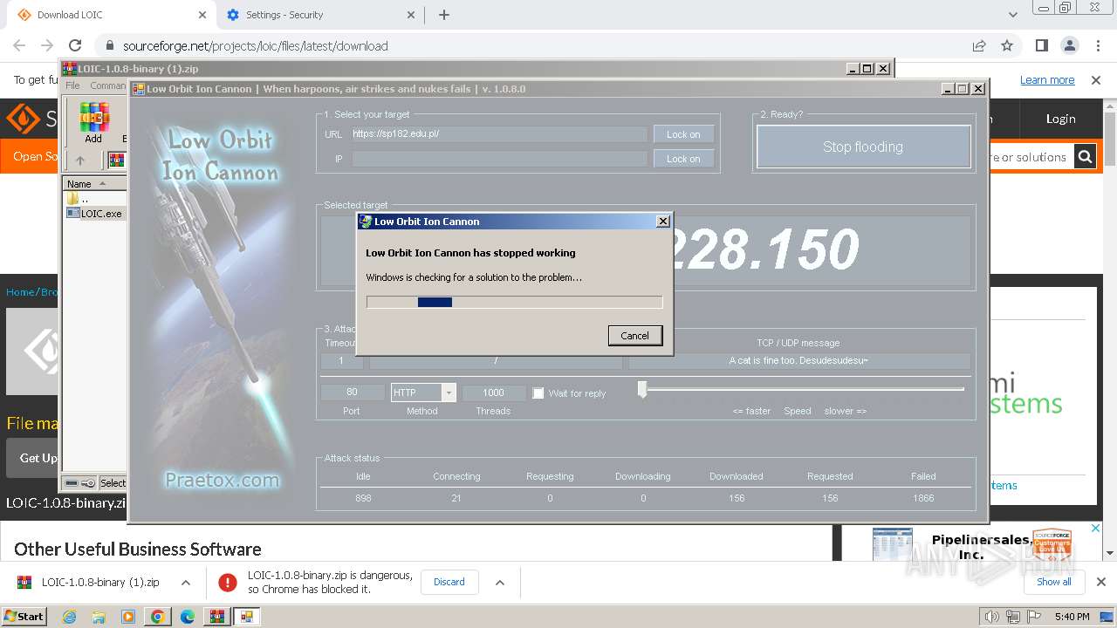
Task: Click the Connecting count 21
Action: pyautogui.click(x=456, y=498)
